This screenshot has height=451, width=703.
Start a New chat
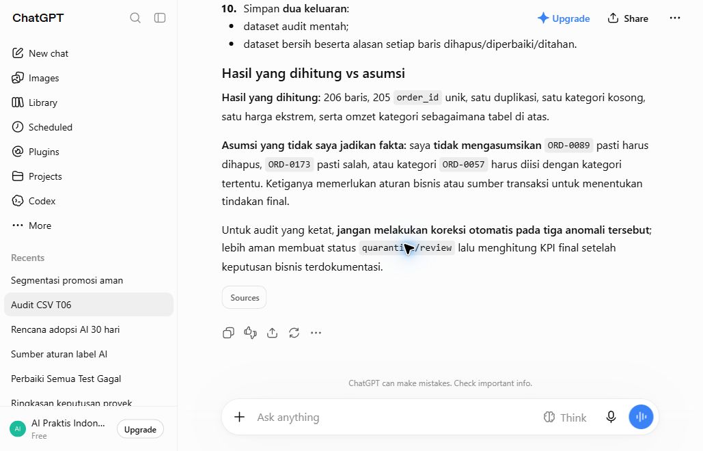(x=88, y=53)
